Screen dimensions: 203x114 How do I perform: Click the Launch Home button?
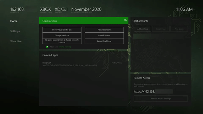[x=104, y=35]
